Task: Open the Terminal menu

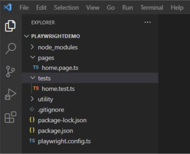Action: [x=152, y=7]
